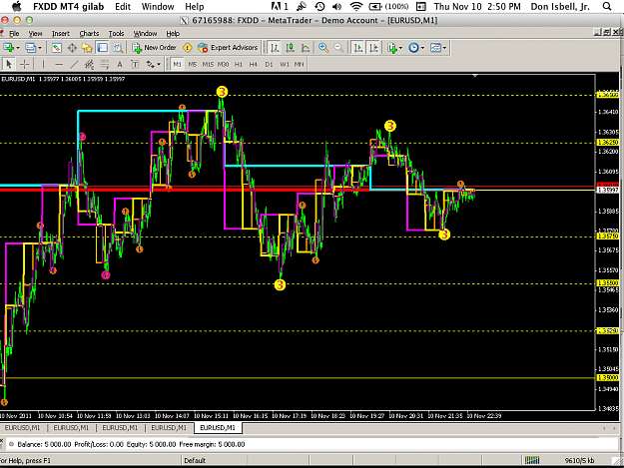Select the Fibonacci Retracement tool

pos(104,64)
